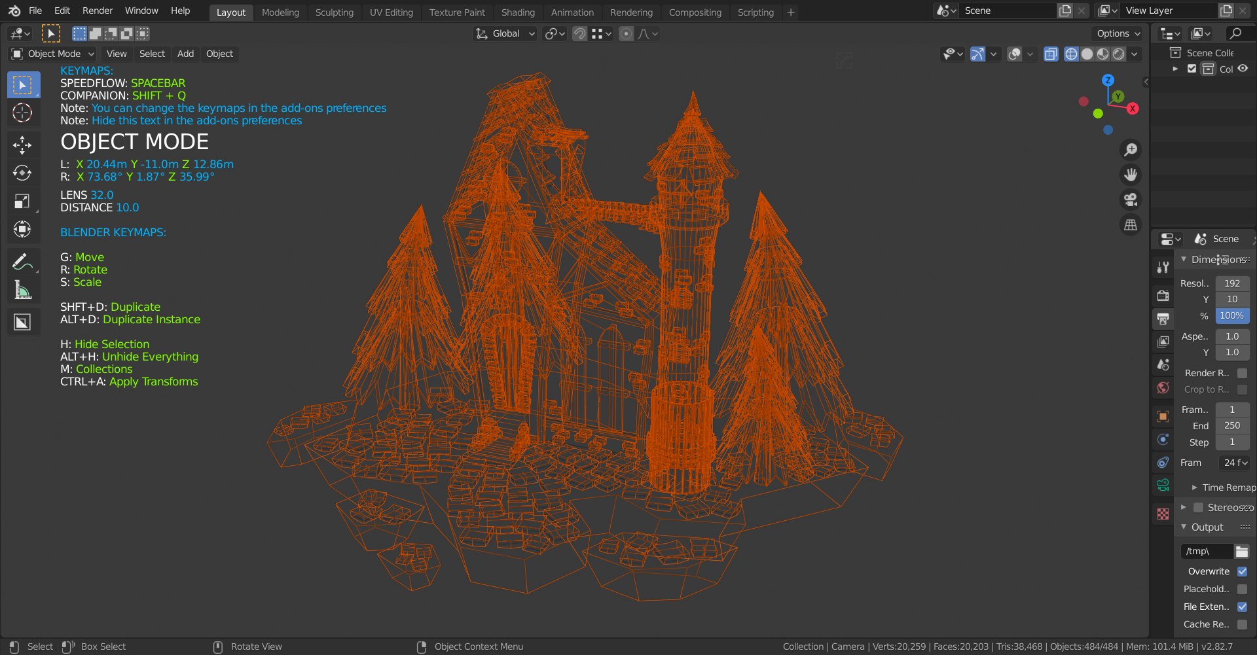The height and width of the screenshot is (655, 1257).
Task: Click the zoom magnifier viewport gizmo
Action: pos(1131,150)
